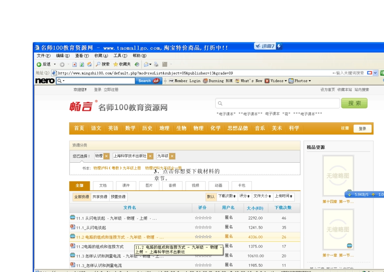Screen dimensions: 384x272
Task: Open book 物理沪科(粤教)九年级上册
Action: 117,168
